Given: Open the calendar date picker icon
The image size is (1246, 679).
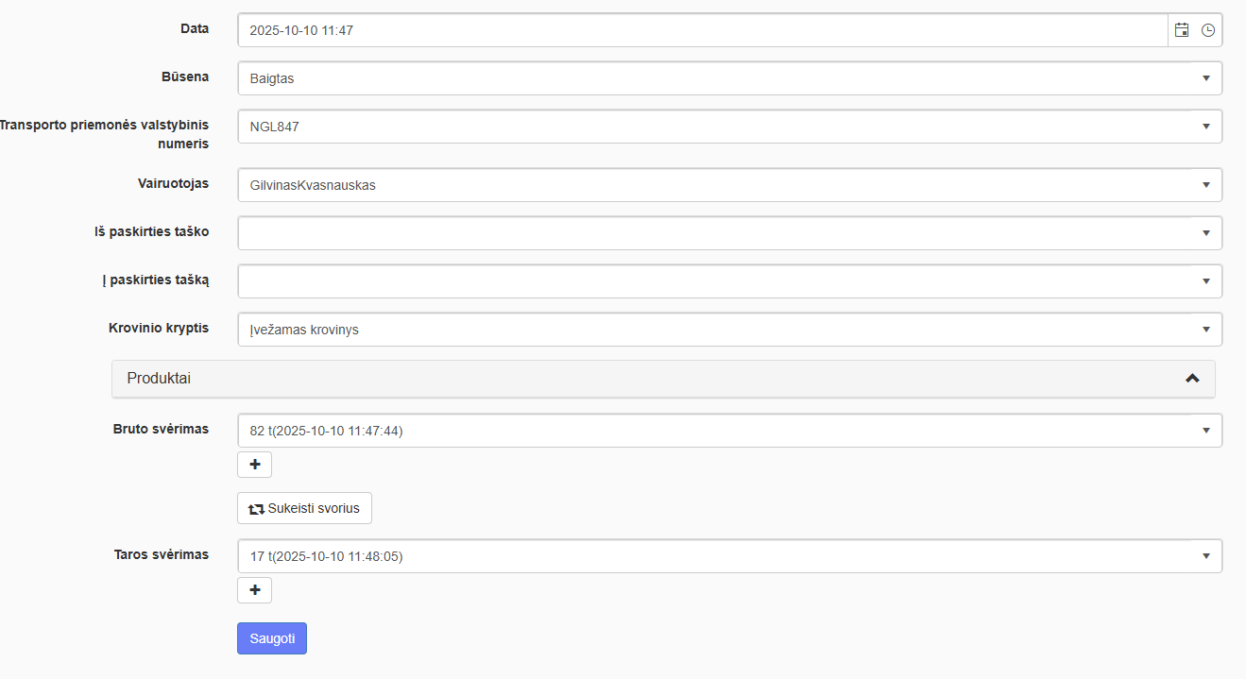Looking at the screenshot, I should [1181, 30].
